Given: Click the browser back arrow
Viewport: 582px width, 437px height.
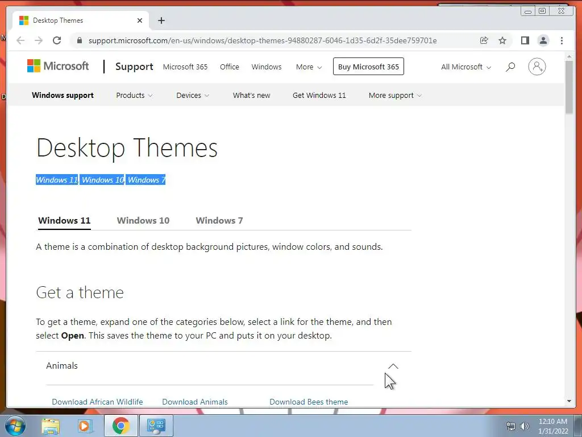Looking at the screenshot, I should (20, 40).
